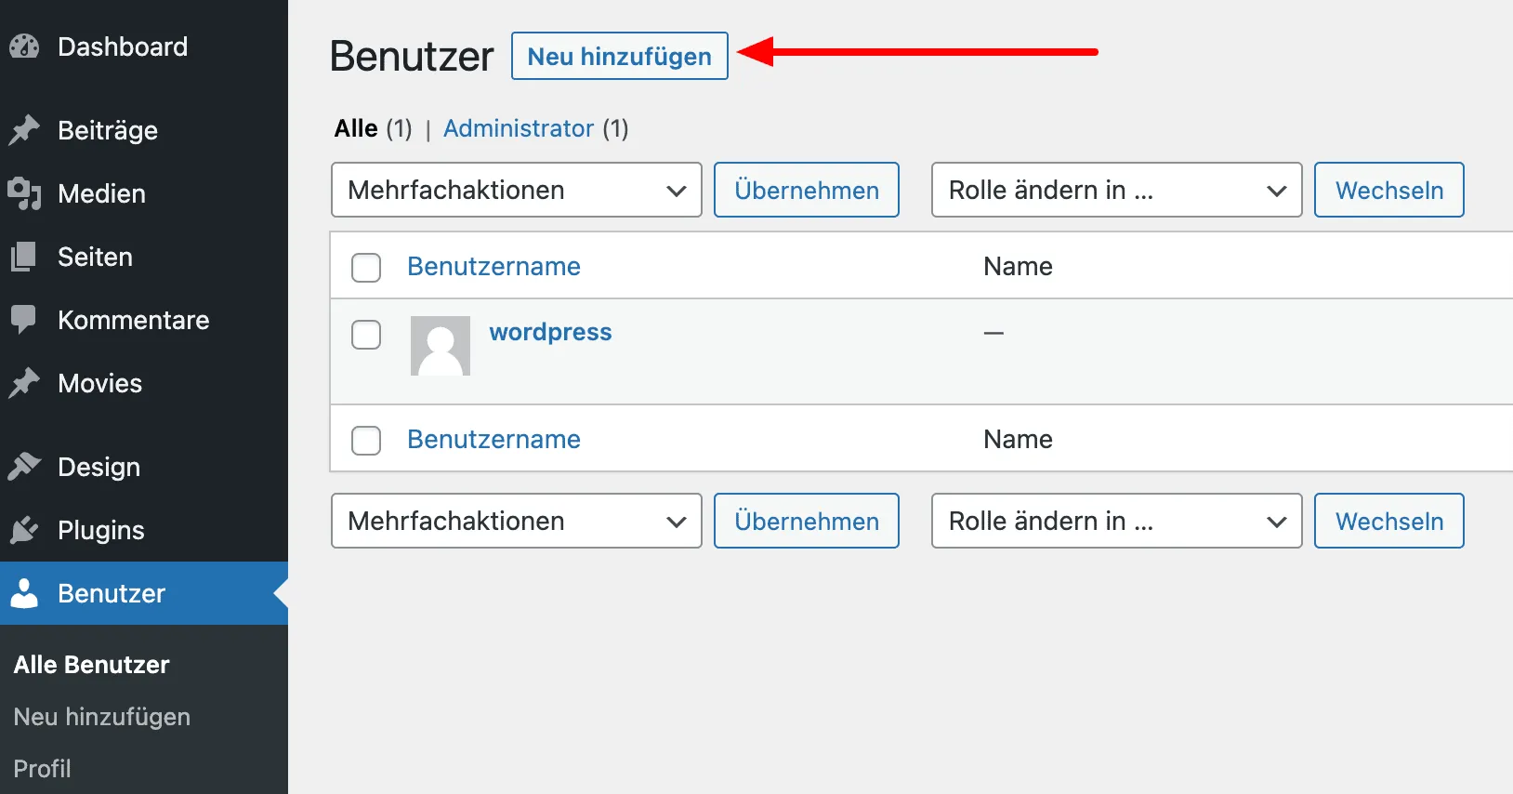Screen dimensions: 1513x794
Task: Open the bottom Mehrfachaktionen dropdown
Action: (516, 521)
